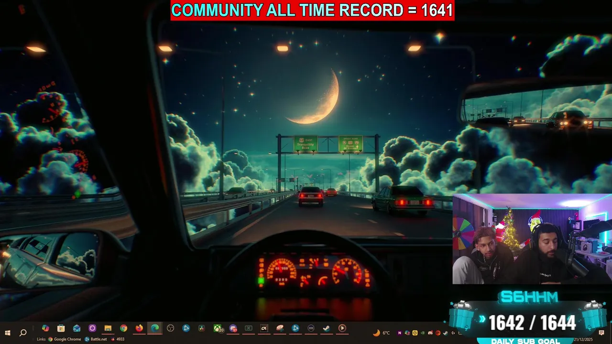Screen dimensions: 612x344
Task: Launch Copilot from the taskbar
Action: pyautogui.click(x=45, y=328)
